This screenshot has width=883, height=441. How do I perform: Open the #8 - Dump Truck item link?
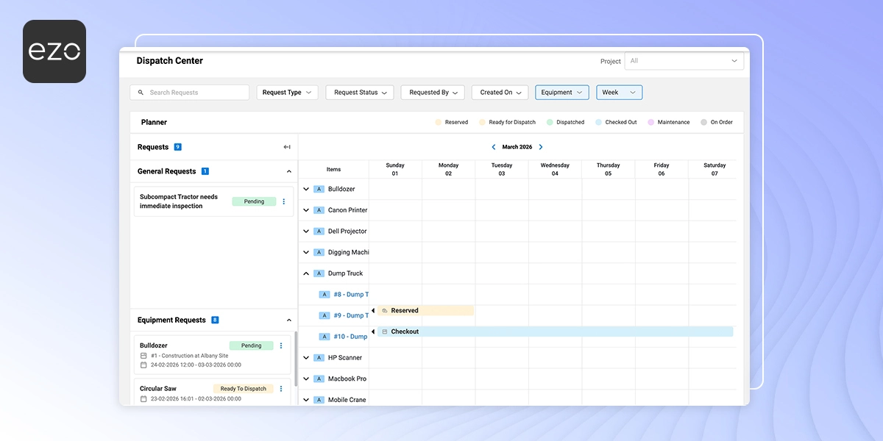[x=351, y=295]
